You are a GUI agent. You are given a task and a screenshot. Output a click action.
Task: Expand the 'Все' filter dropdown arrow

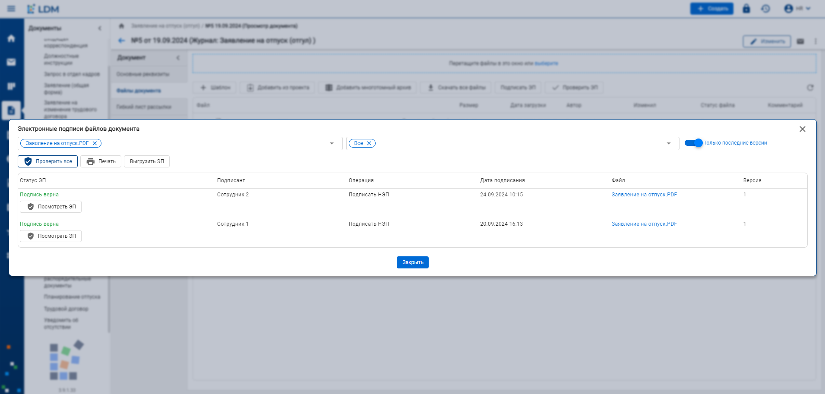coord(668,143)
